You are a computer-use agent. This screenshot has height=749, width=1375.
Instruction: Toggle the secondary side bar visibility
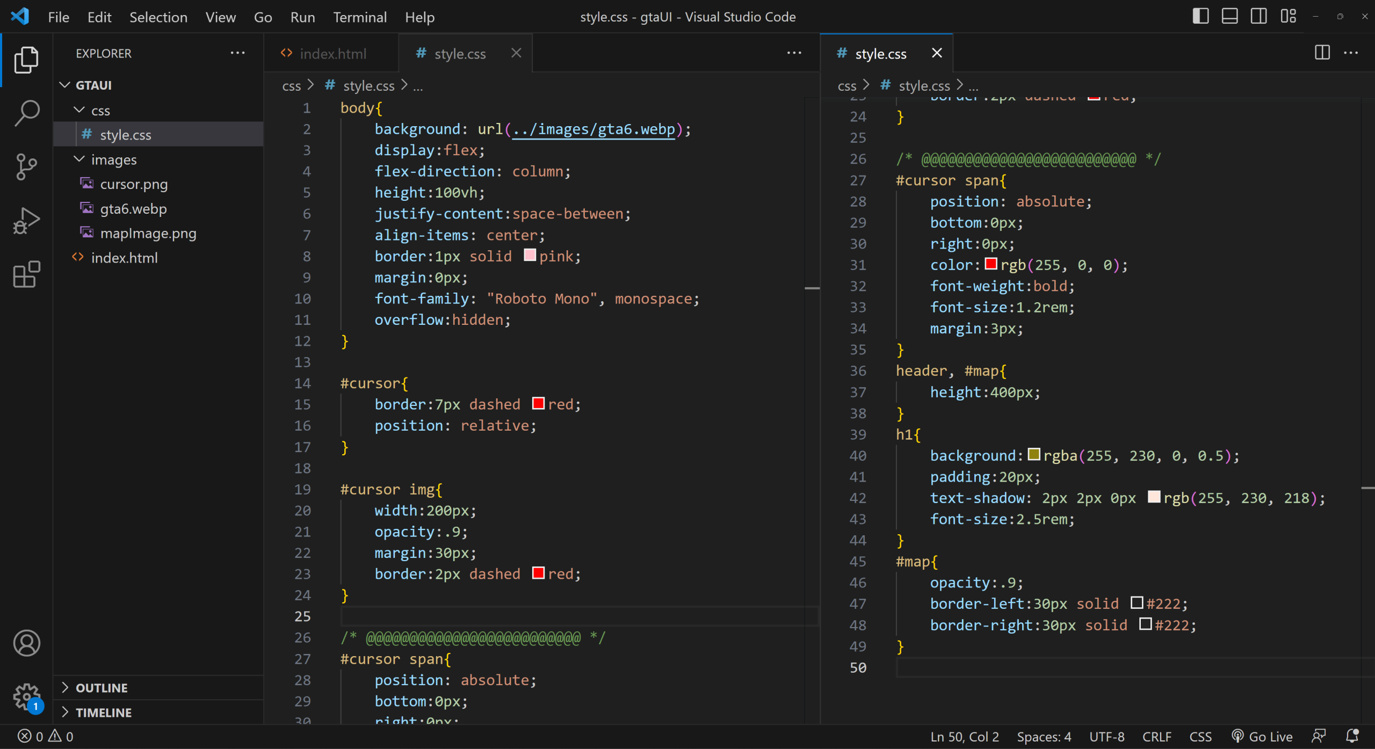pyautogui.click(x=1258, y=16)
